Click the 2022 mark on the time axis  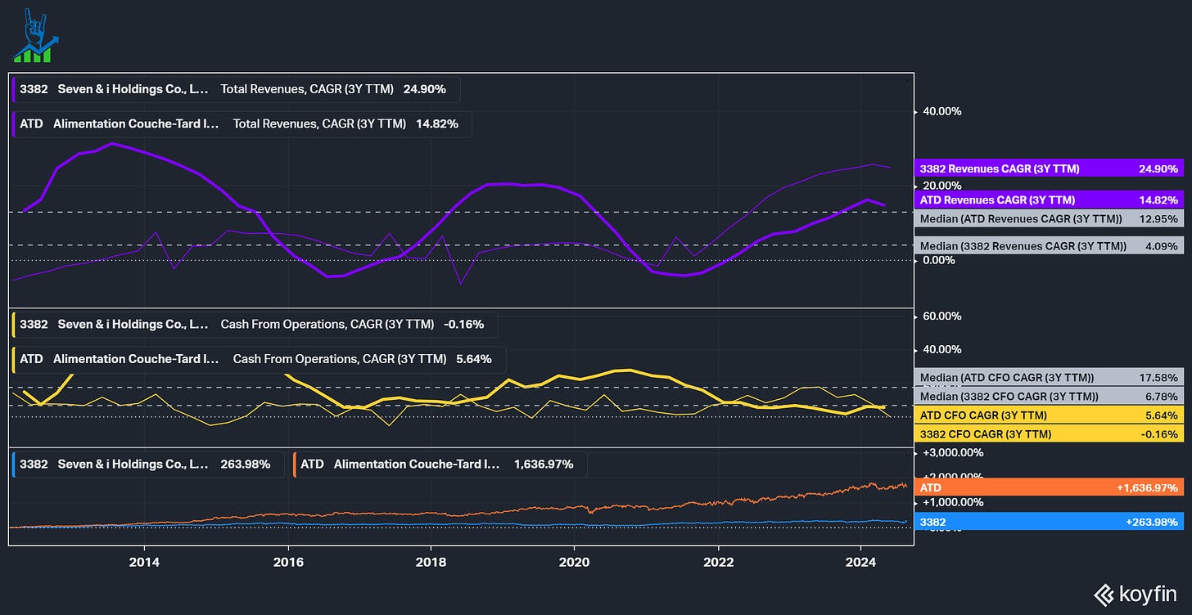pos(718,562)
